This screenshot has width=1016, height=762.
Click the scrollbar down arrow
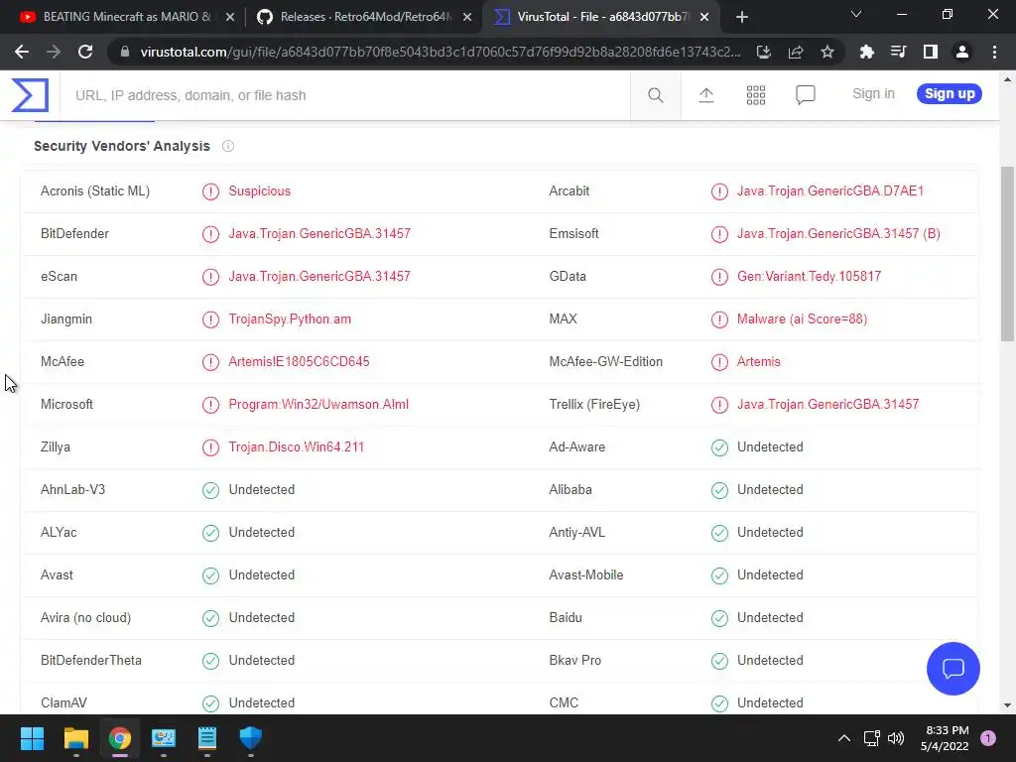1007,705
